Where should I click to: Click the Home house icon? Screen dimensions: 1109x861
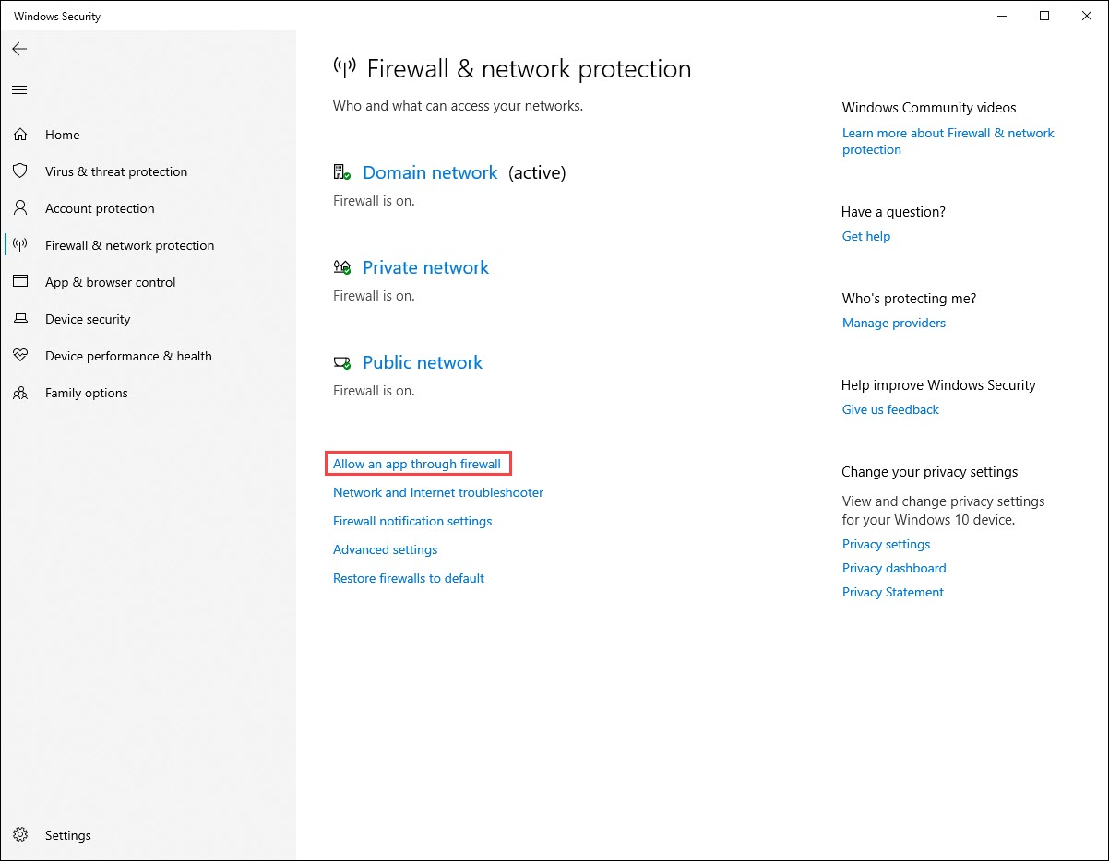pyautogui.click(x=20, y=135)
